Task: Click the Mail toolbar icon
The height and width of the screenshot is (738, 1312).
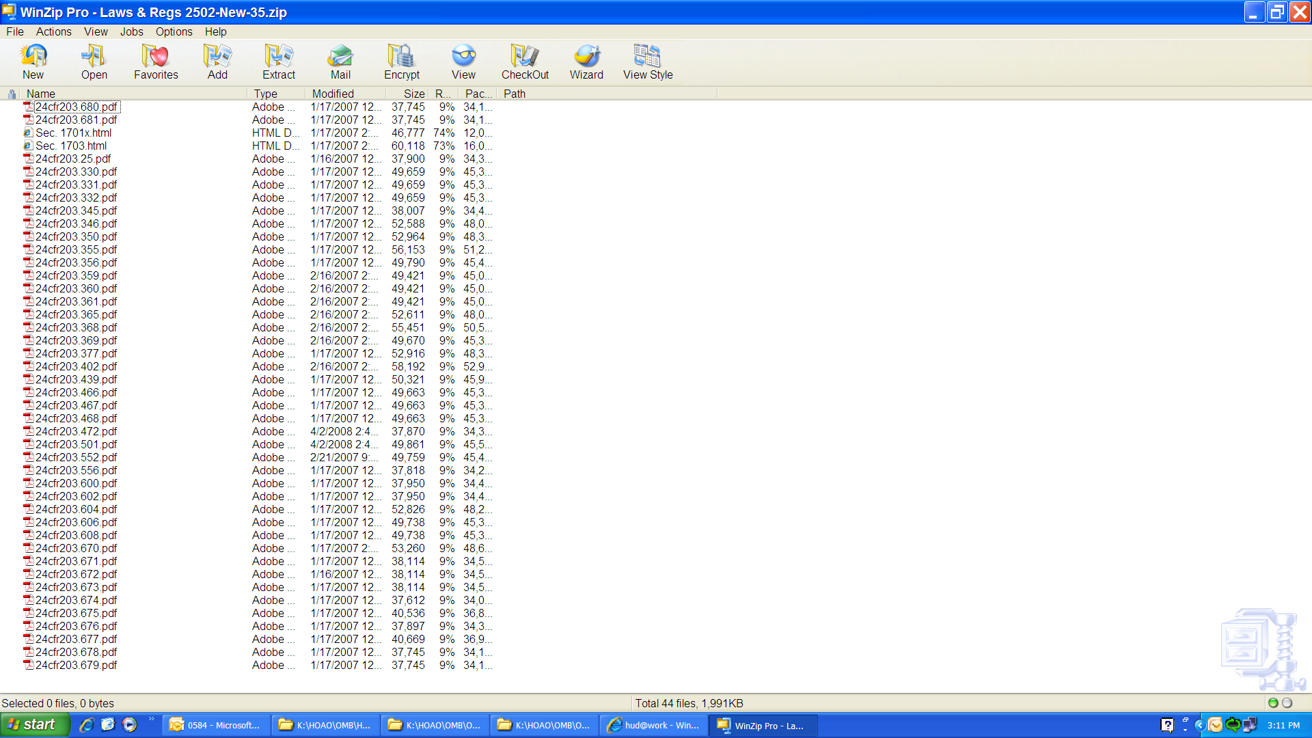Action: pos(340,61)
